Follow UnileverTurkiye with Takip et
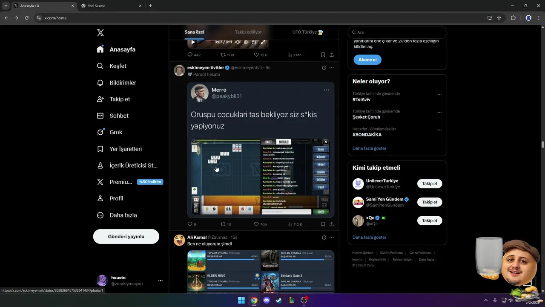Screen dimensions: 545x307 430,184
